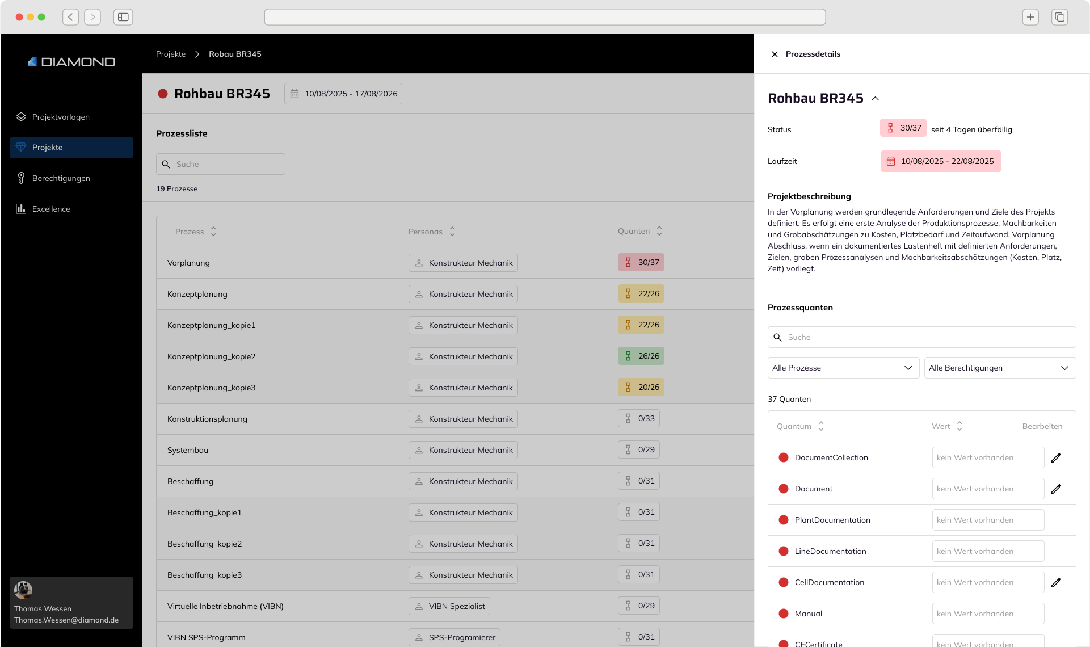Open the Excellence chart section

[51, 209]
